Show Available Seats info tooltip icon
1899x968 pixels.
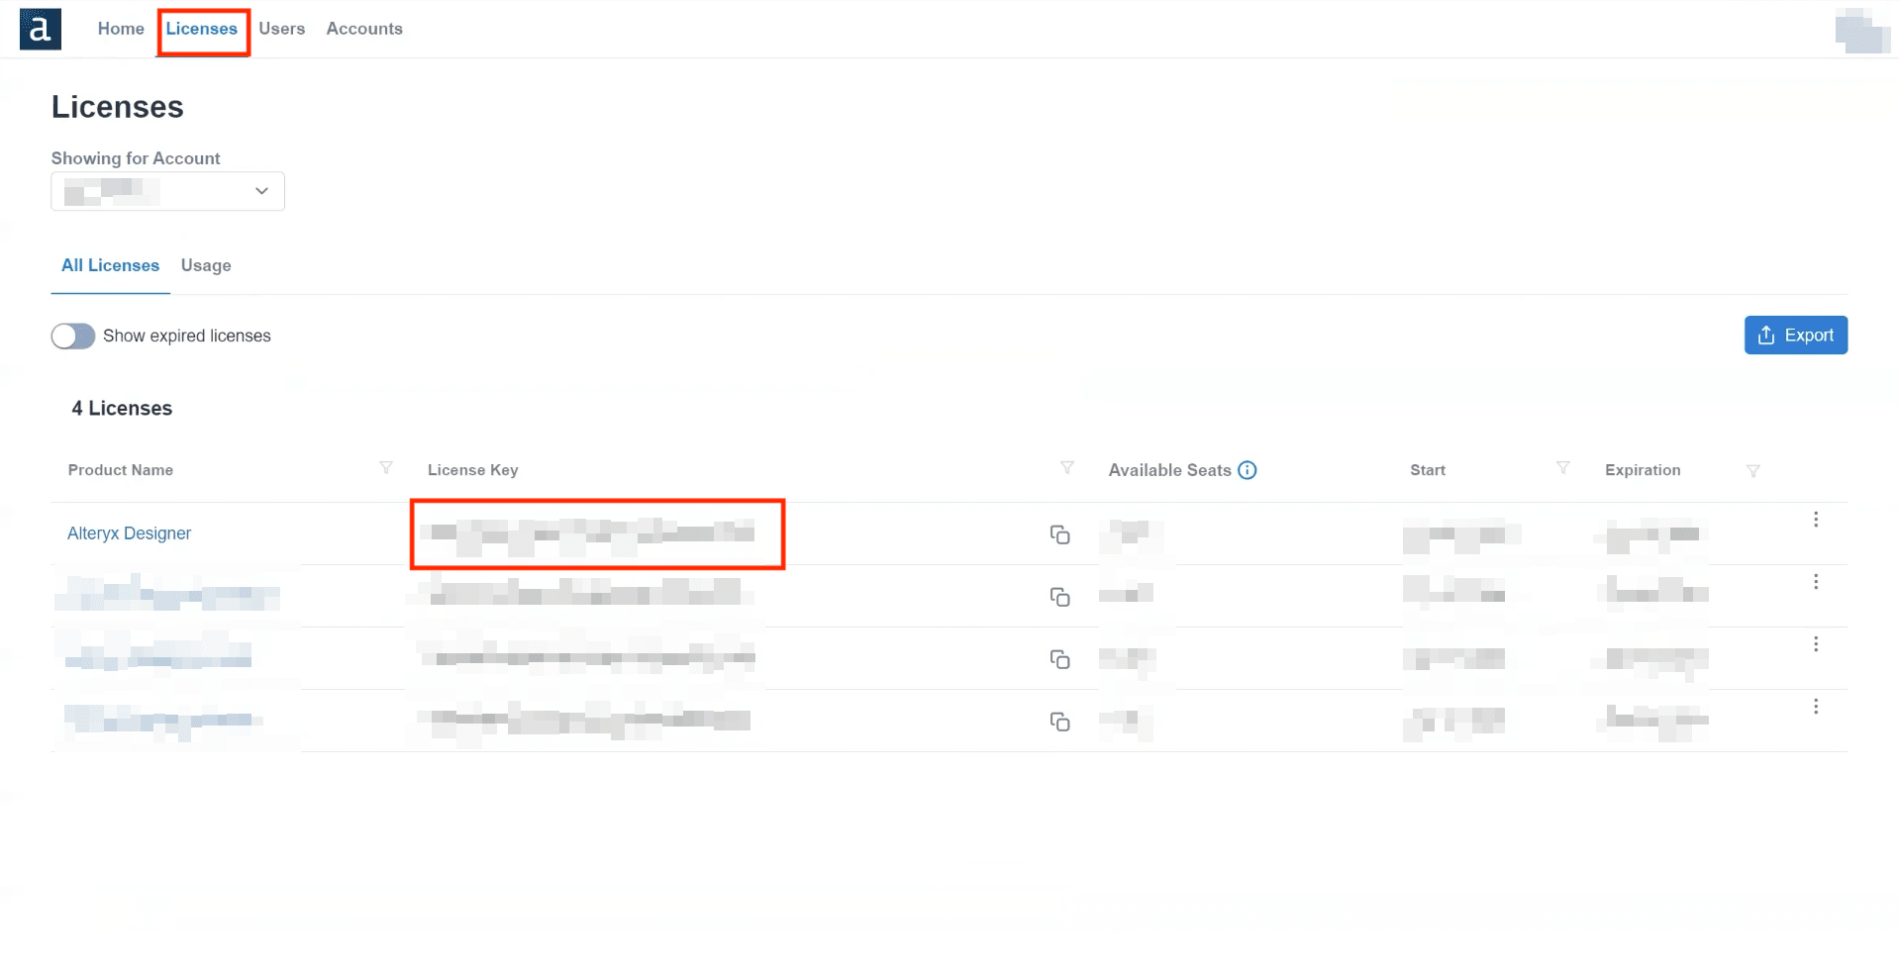1248,470
